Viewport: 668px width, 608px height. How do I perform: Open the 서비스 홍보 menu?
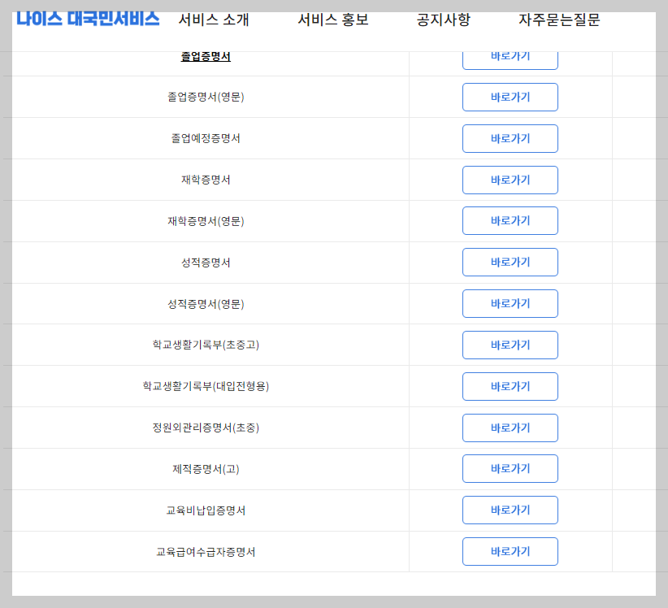click(332, 20)
